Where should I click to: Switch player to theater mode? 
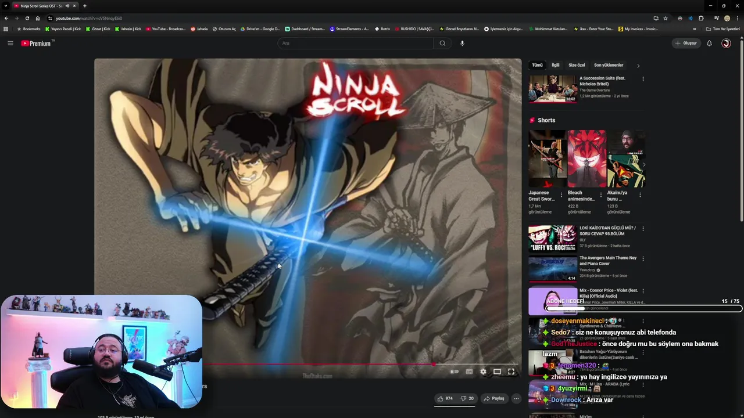coord(497,372)
